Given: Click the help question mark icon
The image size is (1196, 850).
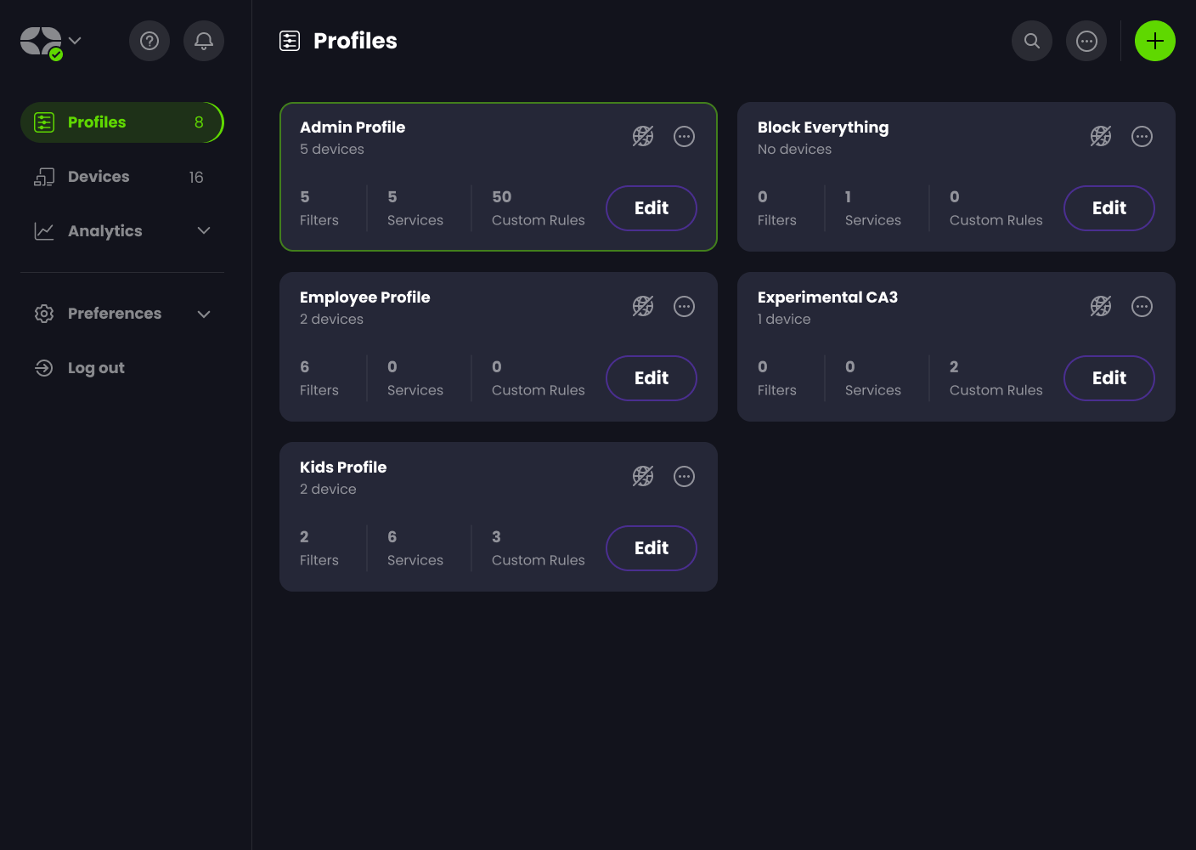Looking at the screenshot, I should (x=149, y=41).
